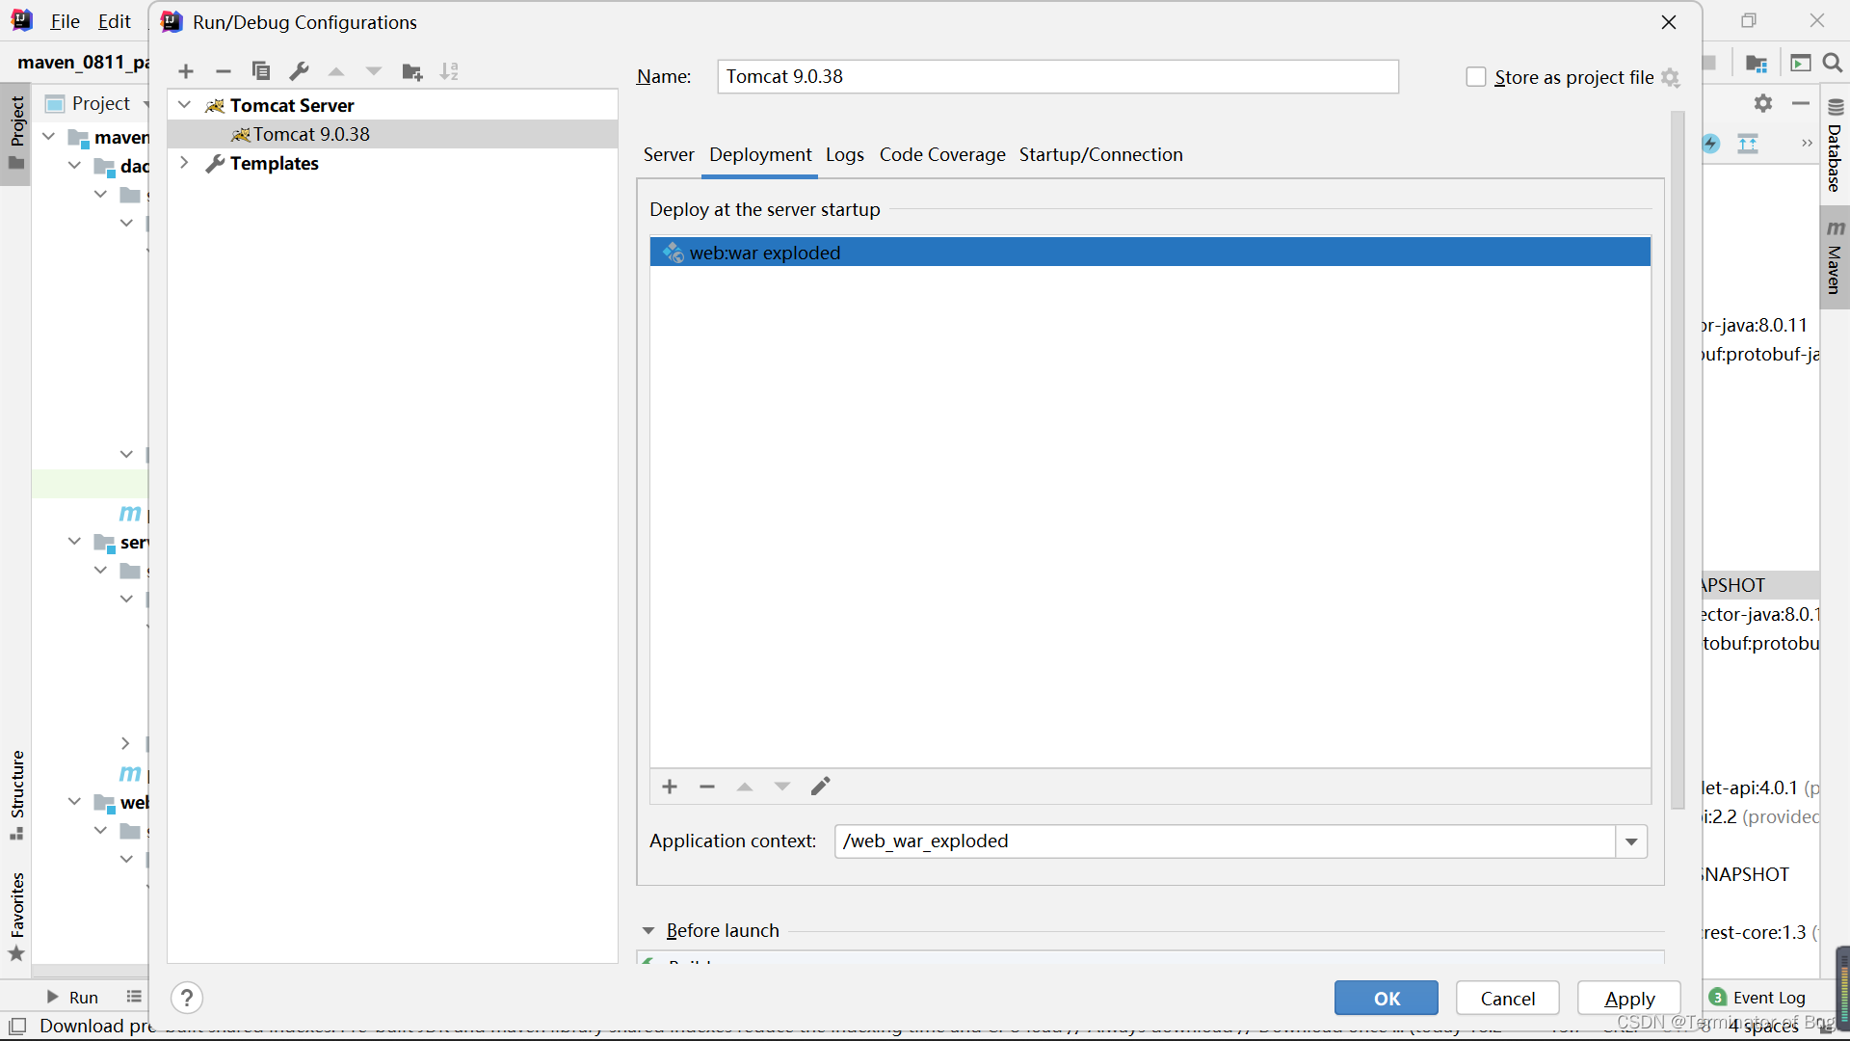Open the Edit menu
This screenshot has width=1850, height=1041.
coord(114,21)
